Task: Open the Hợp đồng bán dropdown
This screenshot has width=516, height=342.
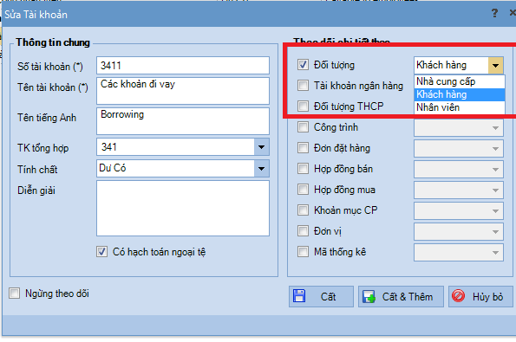Action: tap(495, 169)
